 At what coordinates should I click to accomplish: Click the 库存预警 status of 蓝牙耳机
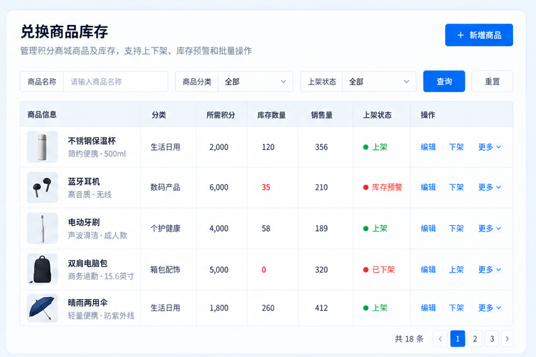pos(382,187)
